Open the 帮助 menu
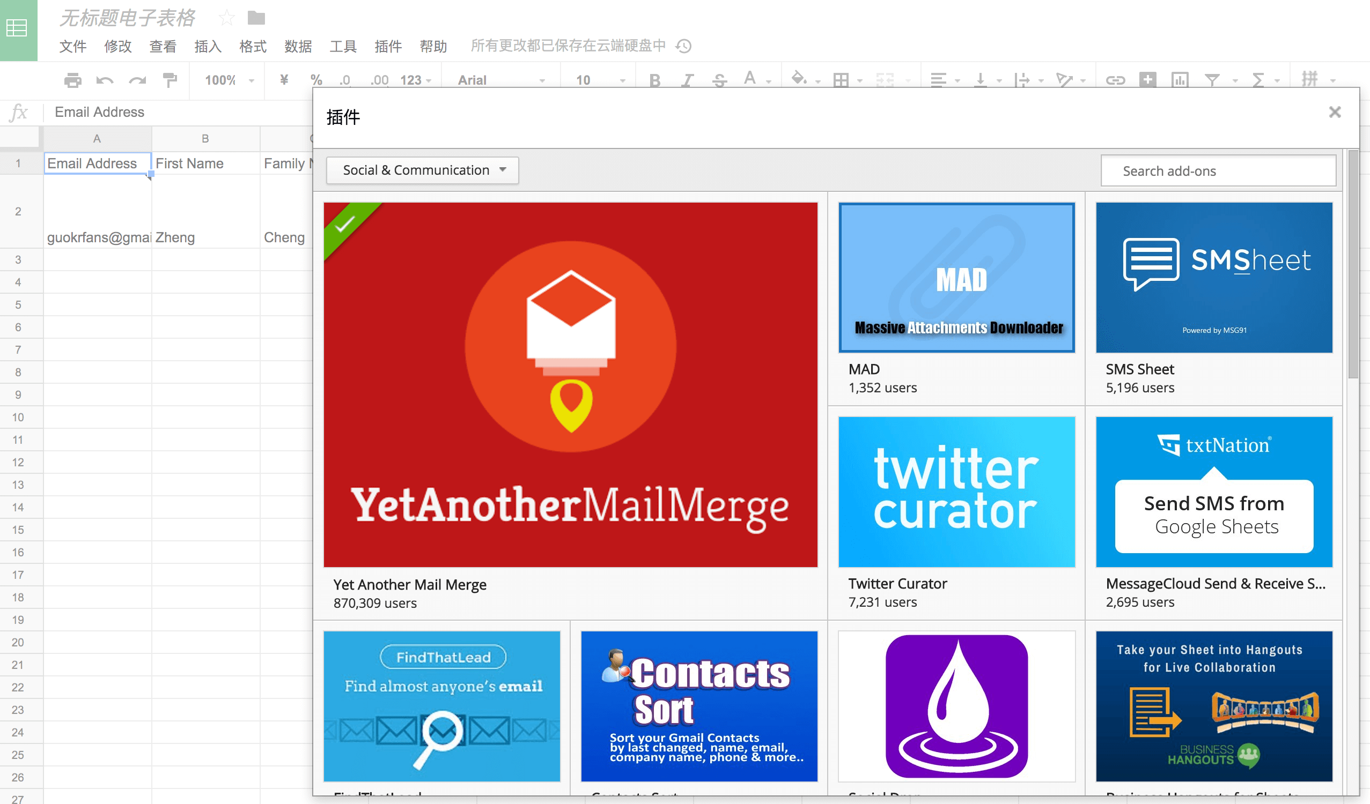Viewport: 1370px width, 804px height. click(434, 46)
